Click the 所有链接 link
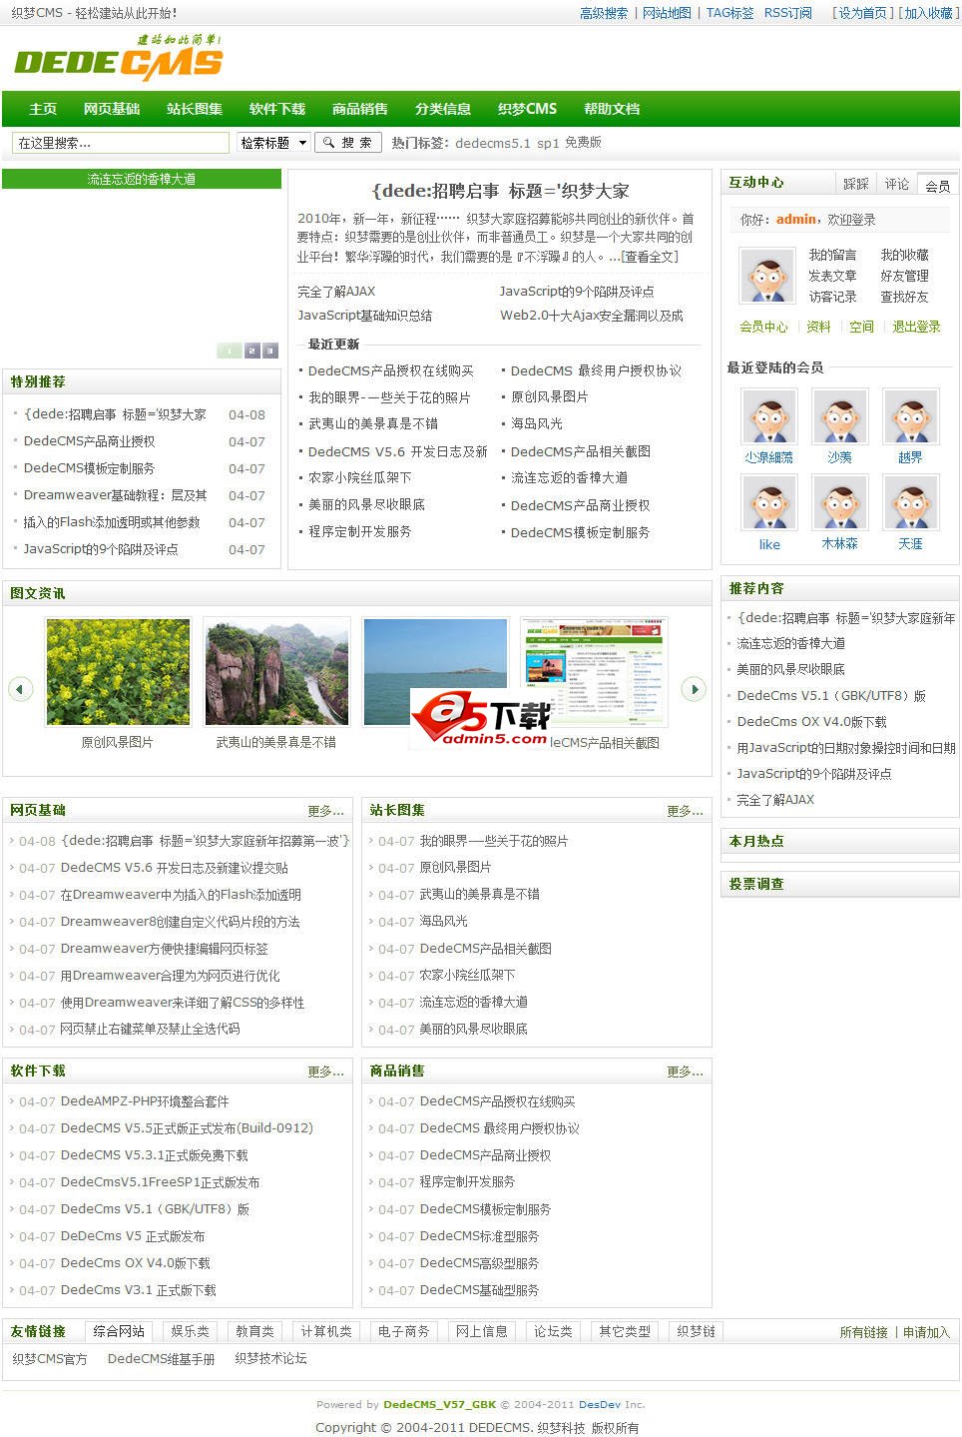Viewport: 962px width, 1437px height. tap(863, 1332)
